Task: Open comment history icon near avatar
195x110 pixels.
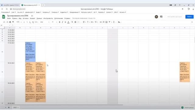Action: tap(161, 16)
